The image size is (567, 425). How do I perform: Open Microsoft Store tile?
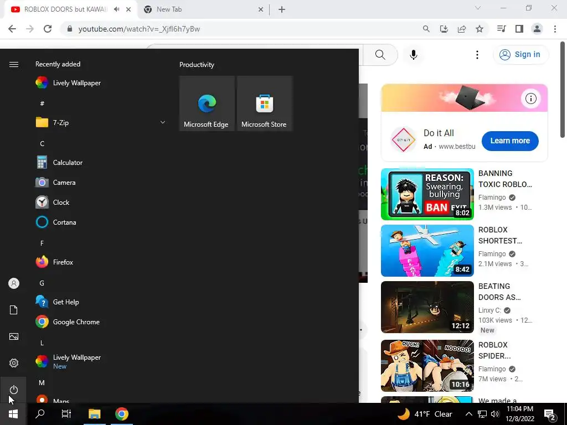pos(264,103)
